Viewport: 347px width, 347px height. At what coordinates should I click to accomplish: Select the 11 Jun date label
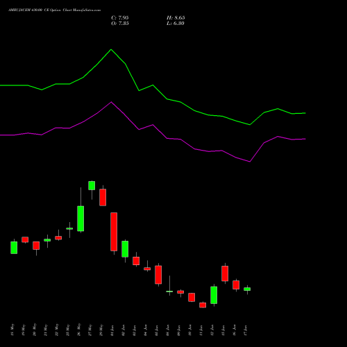(201, 330)
